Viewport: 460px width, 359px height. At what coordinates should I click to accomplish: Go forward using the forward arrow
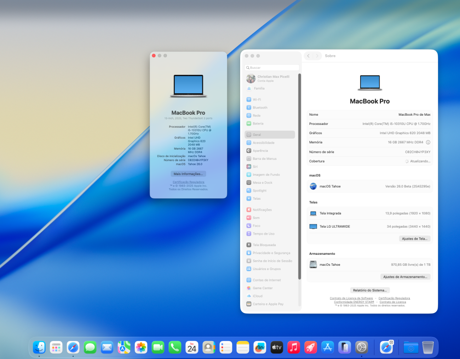point(317,56)
